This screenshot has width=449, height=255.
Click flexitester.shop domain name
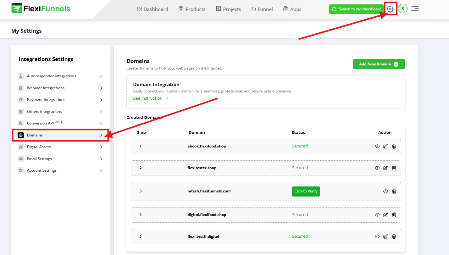click(202, 168)
